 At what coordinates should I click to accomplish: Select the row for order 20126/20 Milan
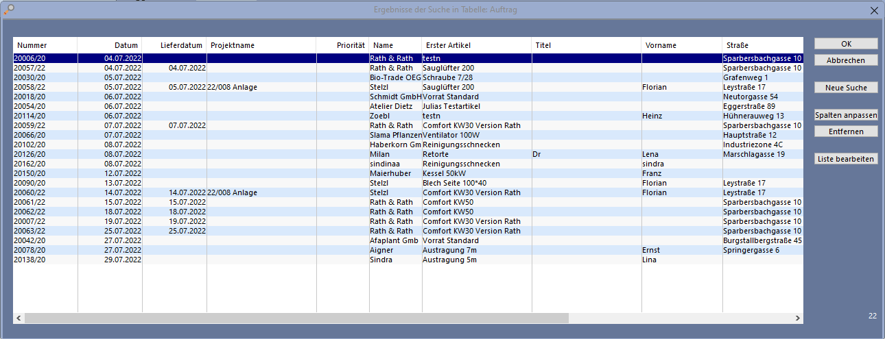click(x=206, y=155)
